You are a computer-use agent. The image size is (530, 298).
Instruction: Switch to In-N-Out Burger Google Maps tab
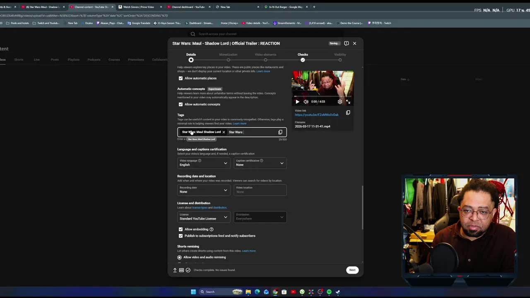(x=286, y=7)
